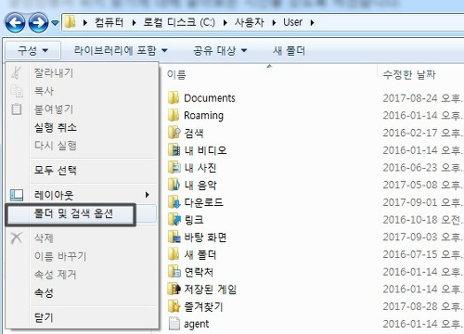Viewport: 464px width, 334px height.
Task: Click the 연락처 folder icon
Action: coord(174,272)
